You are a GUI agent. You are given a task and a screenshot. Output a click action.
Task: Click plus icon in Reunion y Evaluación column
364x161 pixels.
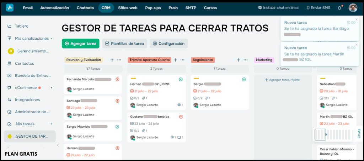(112, 60)
